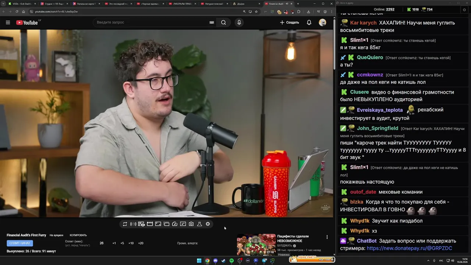Add +20 minutes to split
Viewport: 471px width, 265px height.
[x=141, y=243]
